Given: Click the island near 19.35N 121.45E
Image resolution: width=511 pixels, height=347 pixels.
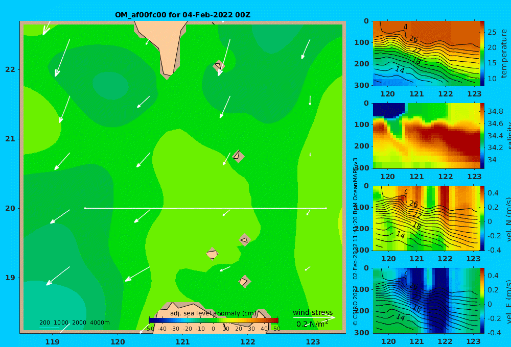Looking at the screenshot, I should (212, 254).
